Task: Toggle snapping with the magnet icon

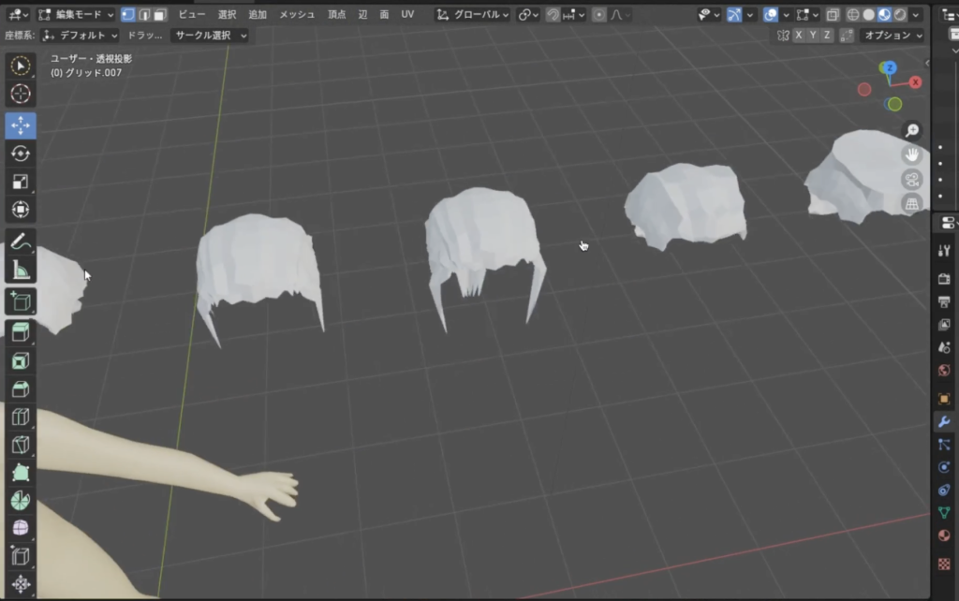Action: tap(553, 15)
